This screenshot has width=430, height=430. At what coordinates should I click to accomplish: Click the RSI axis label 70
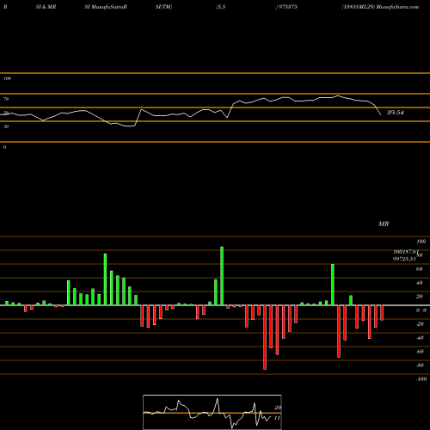pos(6,99)
